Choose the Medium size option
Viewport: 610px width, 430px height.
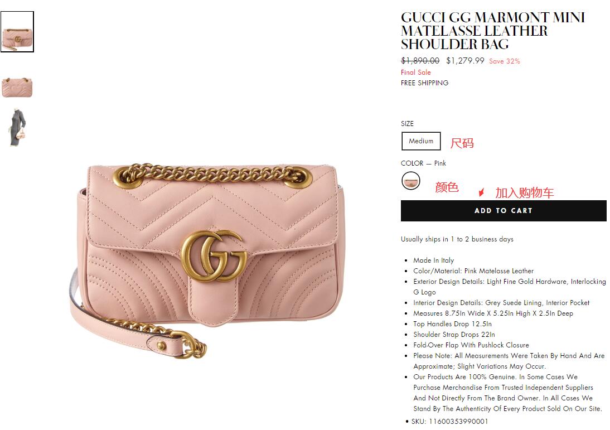coord(421,141)
